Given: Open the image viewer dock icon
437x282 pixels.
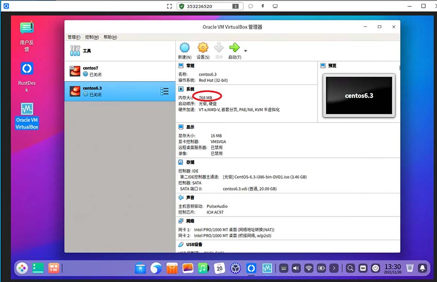Looking at the screenshot, I should [188, 268].
